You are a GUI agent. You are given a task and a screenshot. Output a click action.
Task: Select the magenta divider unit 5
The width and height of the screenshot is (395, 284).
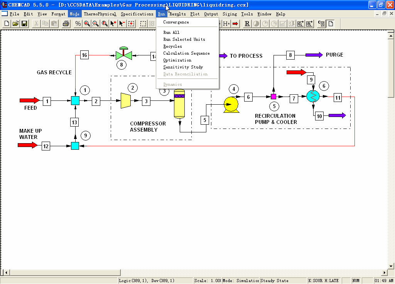click(x=273, y=97)
